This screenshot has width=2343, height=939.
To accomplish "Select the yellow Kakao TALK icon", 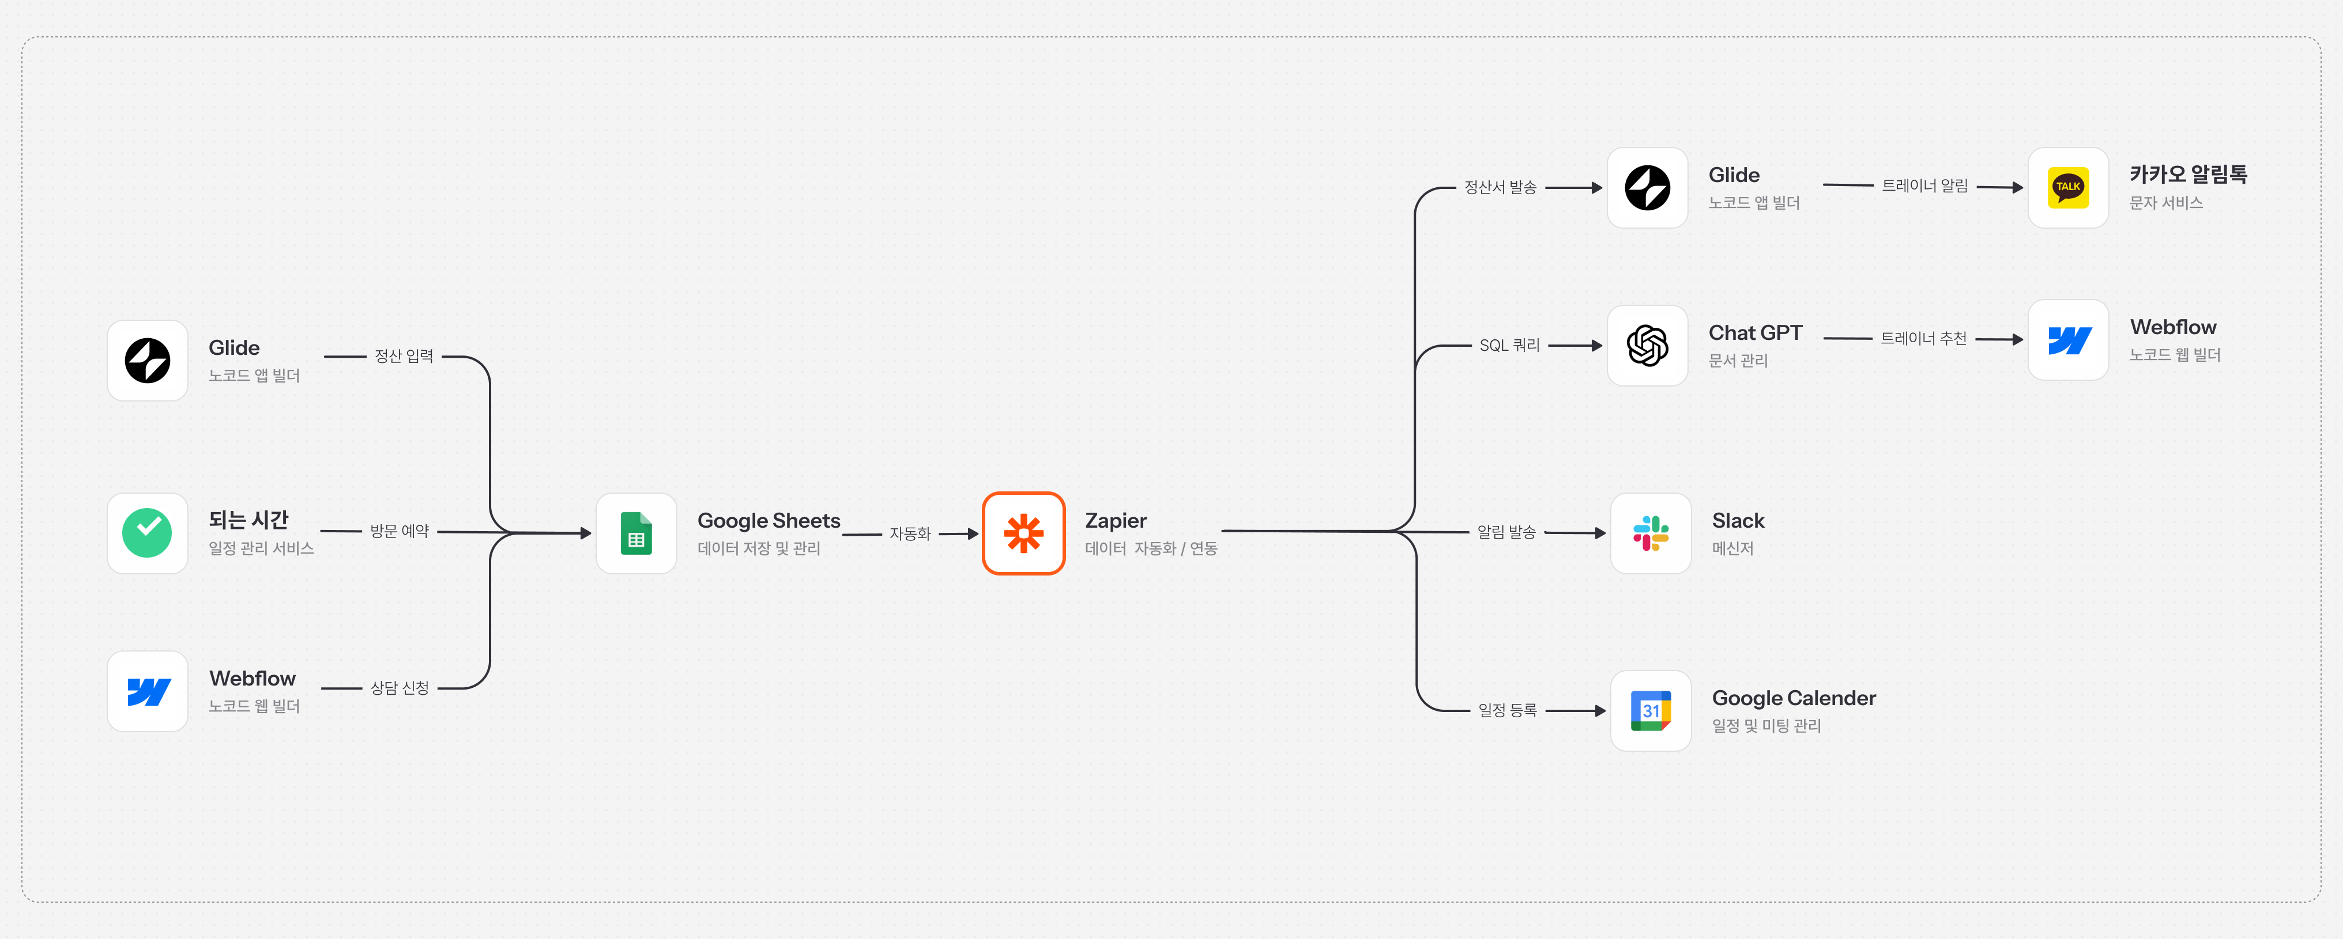I will click(2067, 188).
